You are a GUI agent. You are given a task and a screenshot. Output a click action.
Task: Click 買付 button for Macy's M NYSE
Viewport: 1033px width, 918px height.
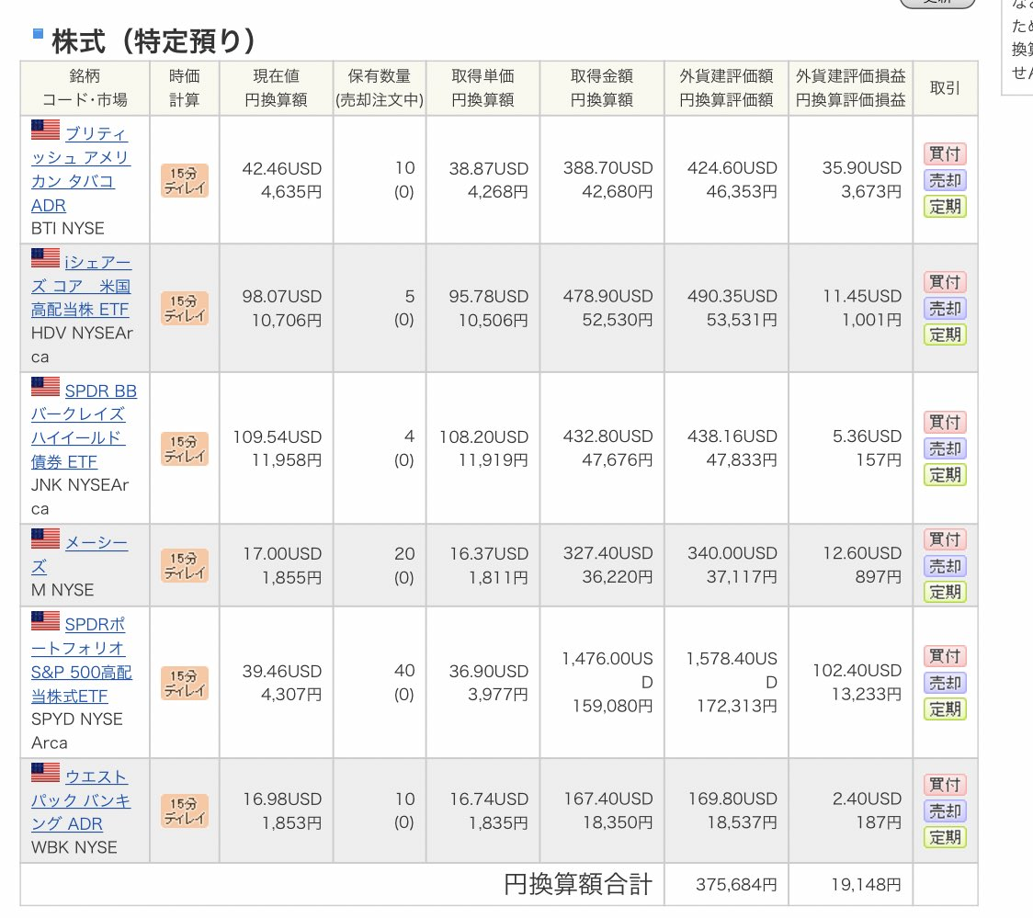(945, 539)
